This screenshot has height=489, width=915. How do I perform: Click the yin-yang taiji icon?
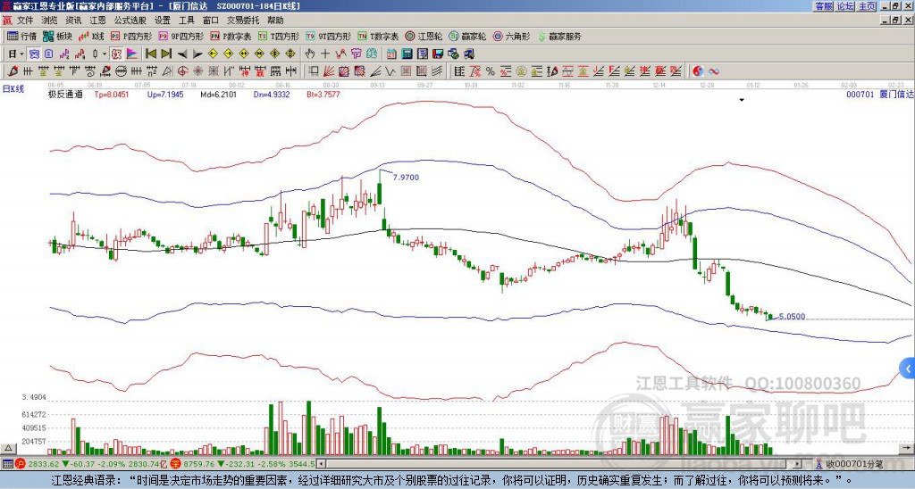[698, 71]
